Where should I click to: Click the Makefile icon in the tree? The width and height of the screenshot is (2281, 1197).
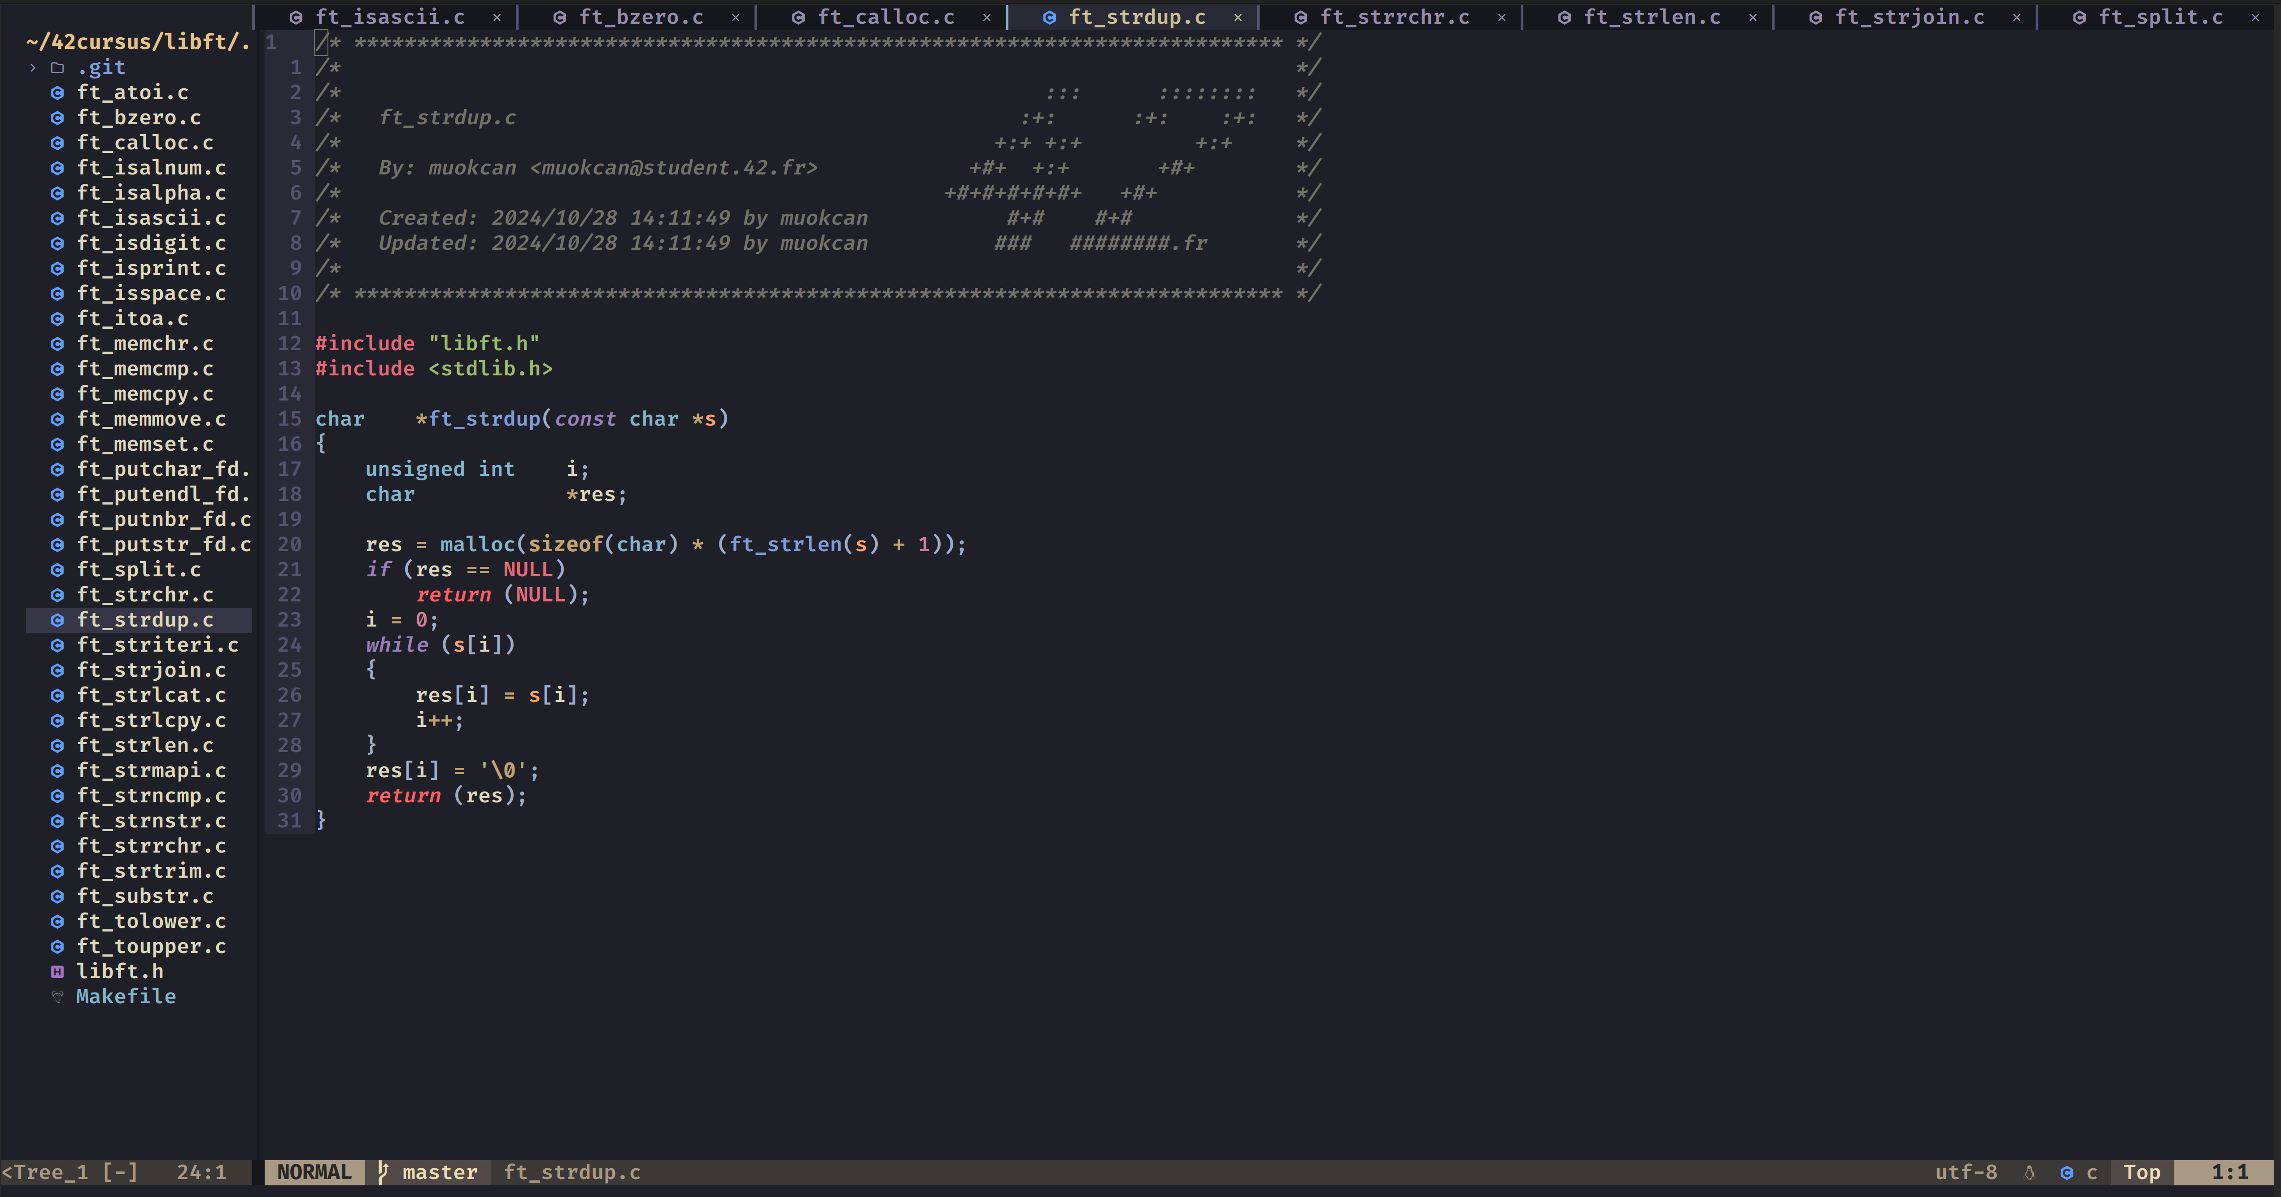coord(57,997)
